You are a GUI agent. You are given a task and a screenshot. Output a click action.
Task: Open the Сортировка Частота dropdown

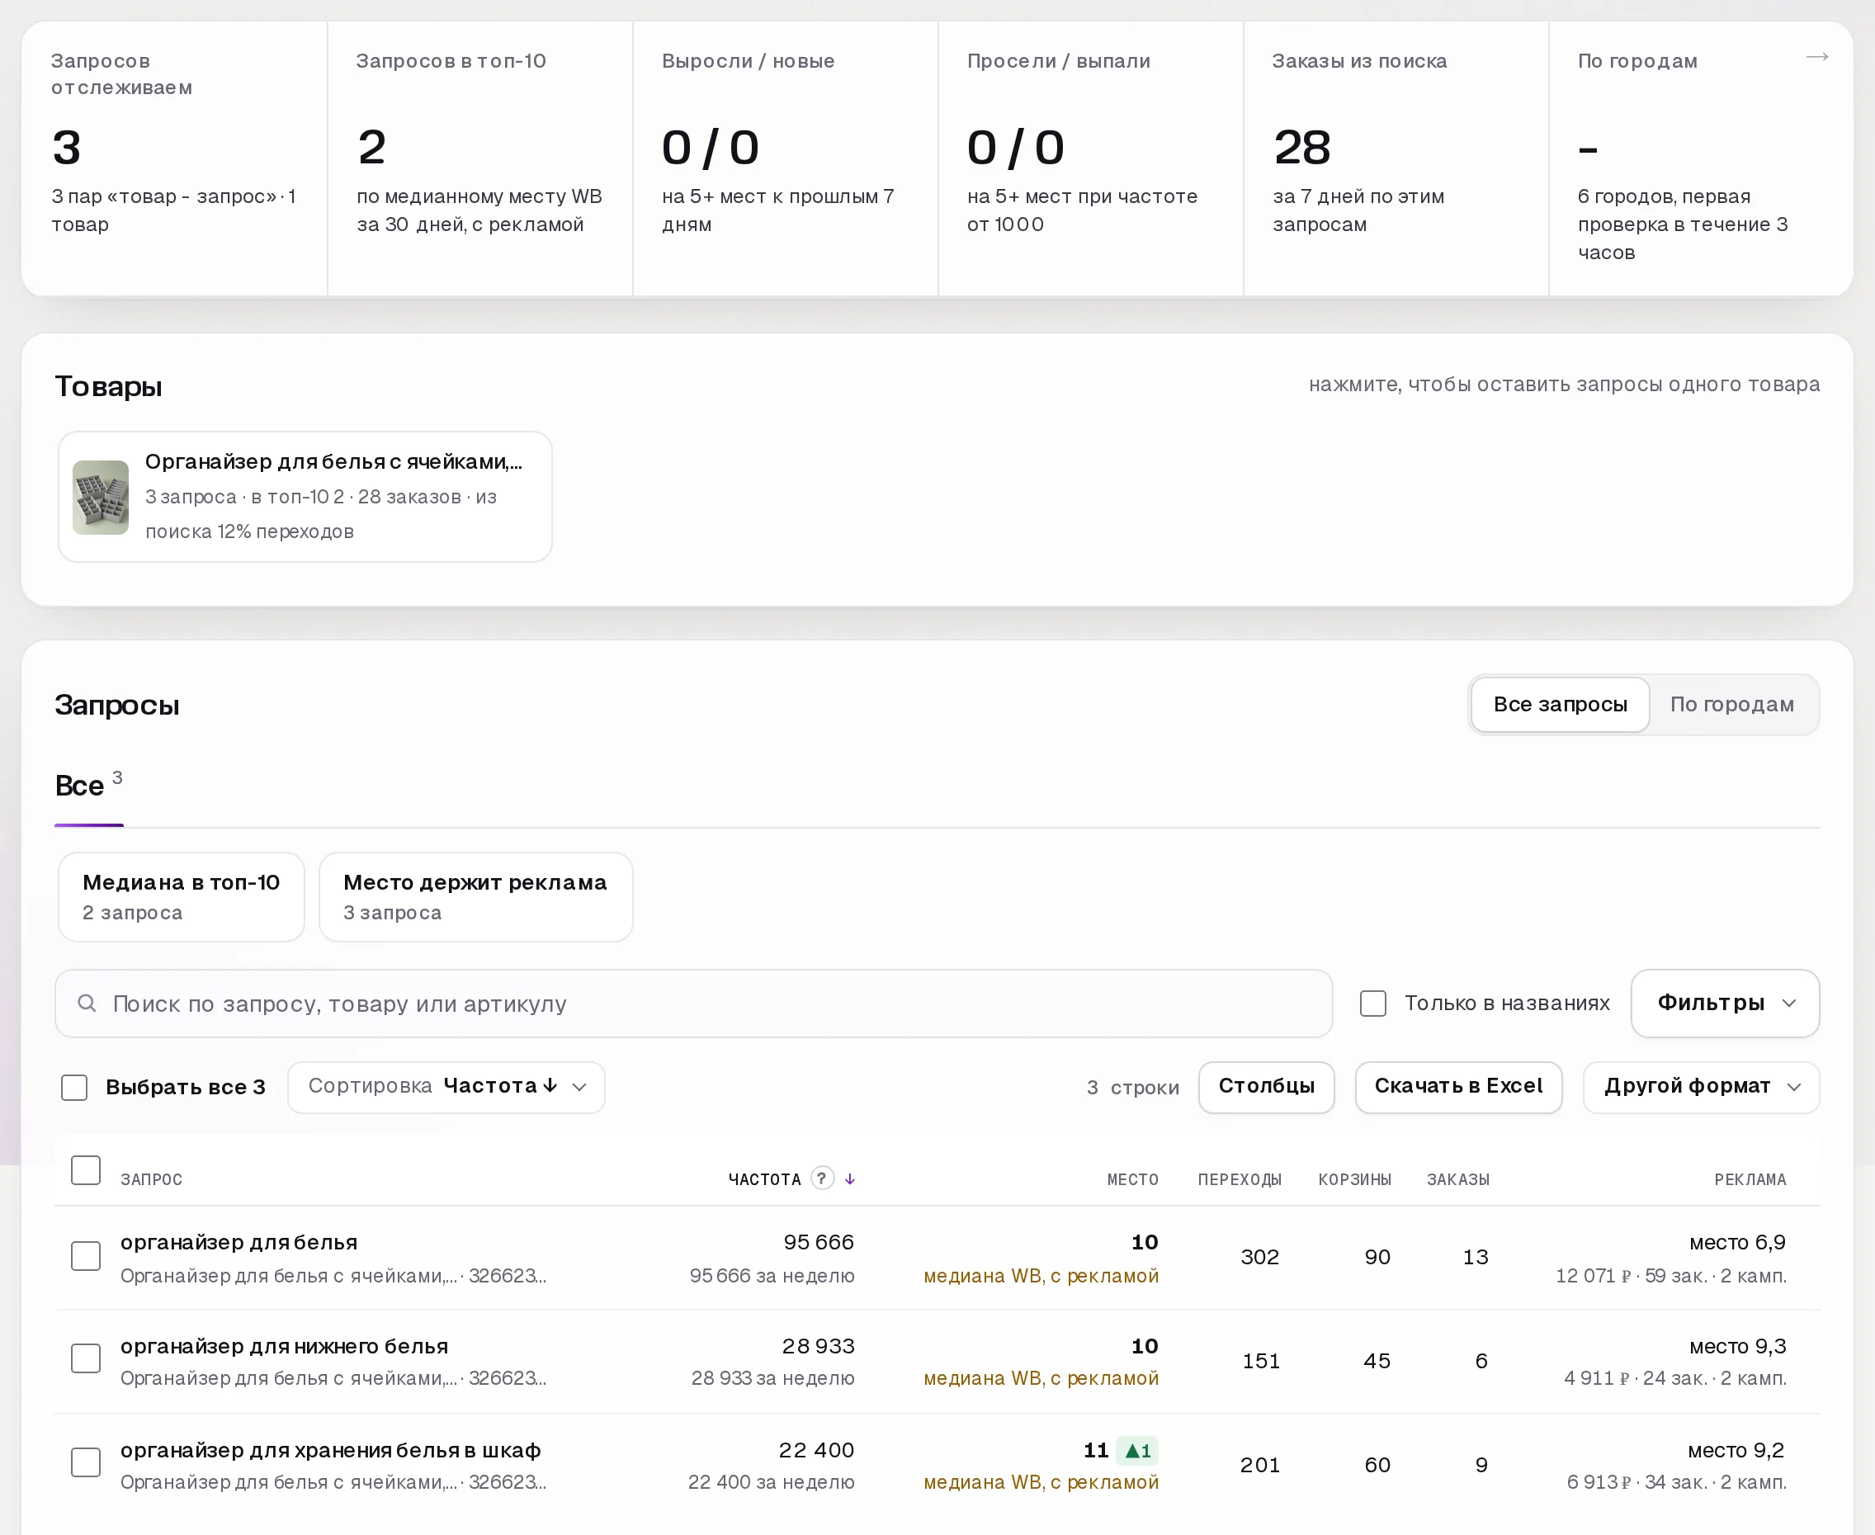(446, 1087)
